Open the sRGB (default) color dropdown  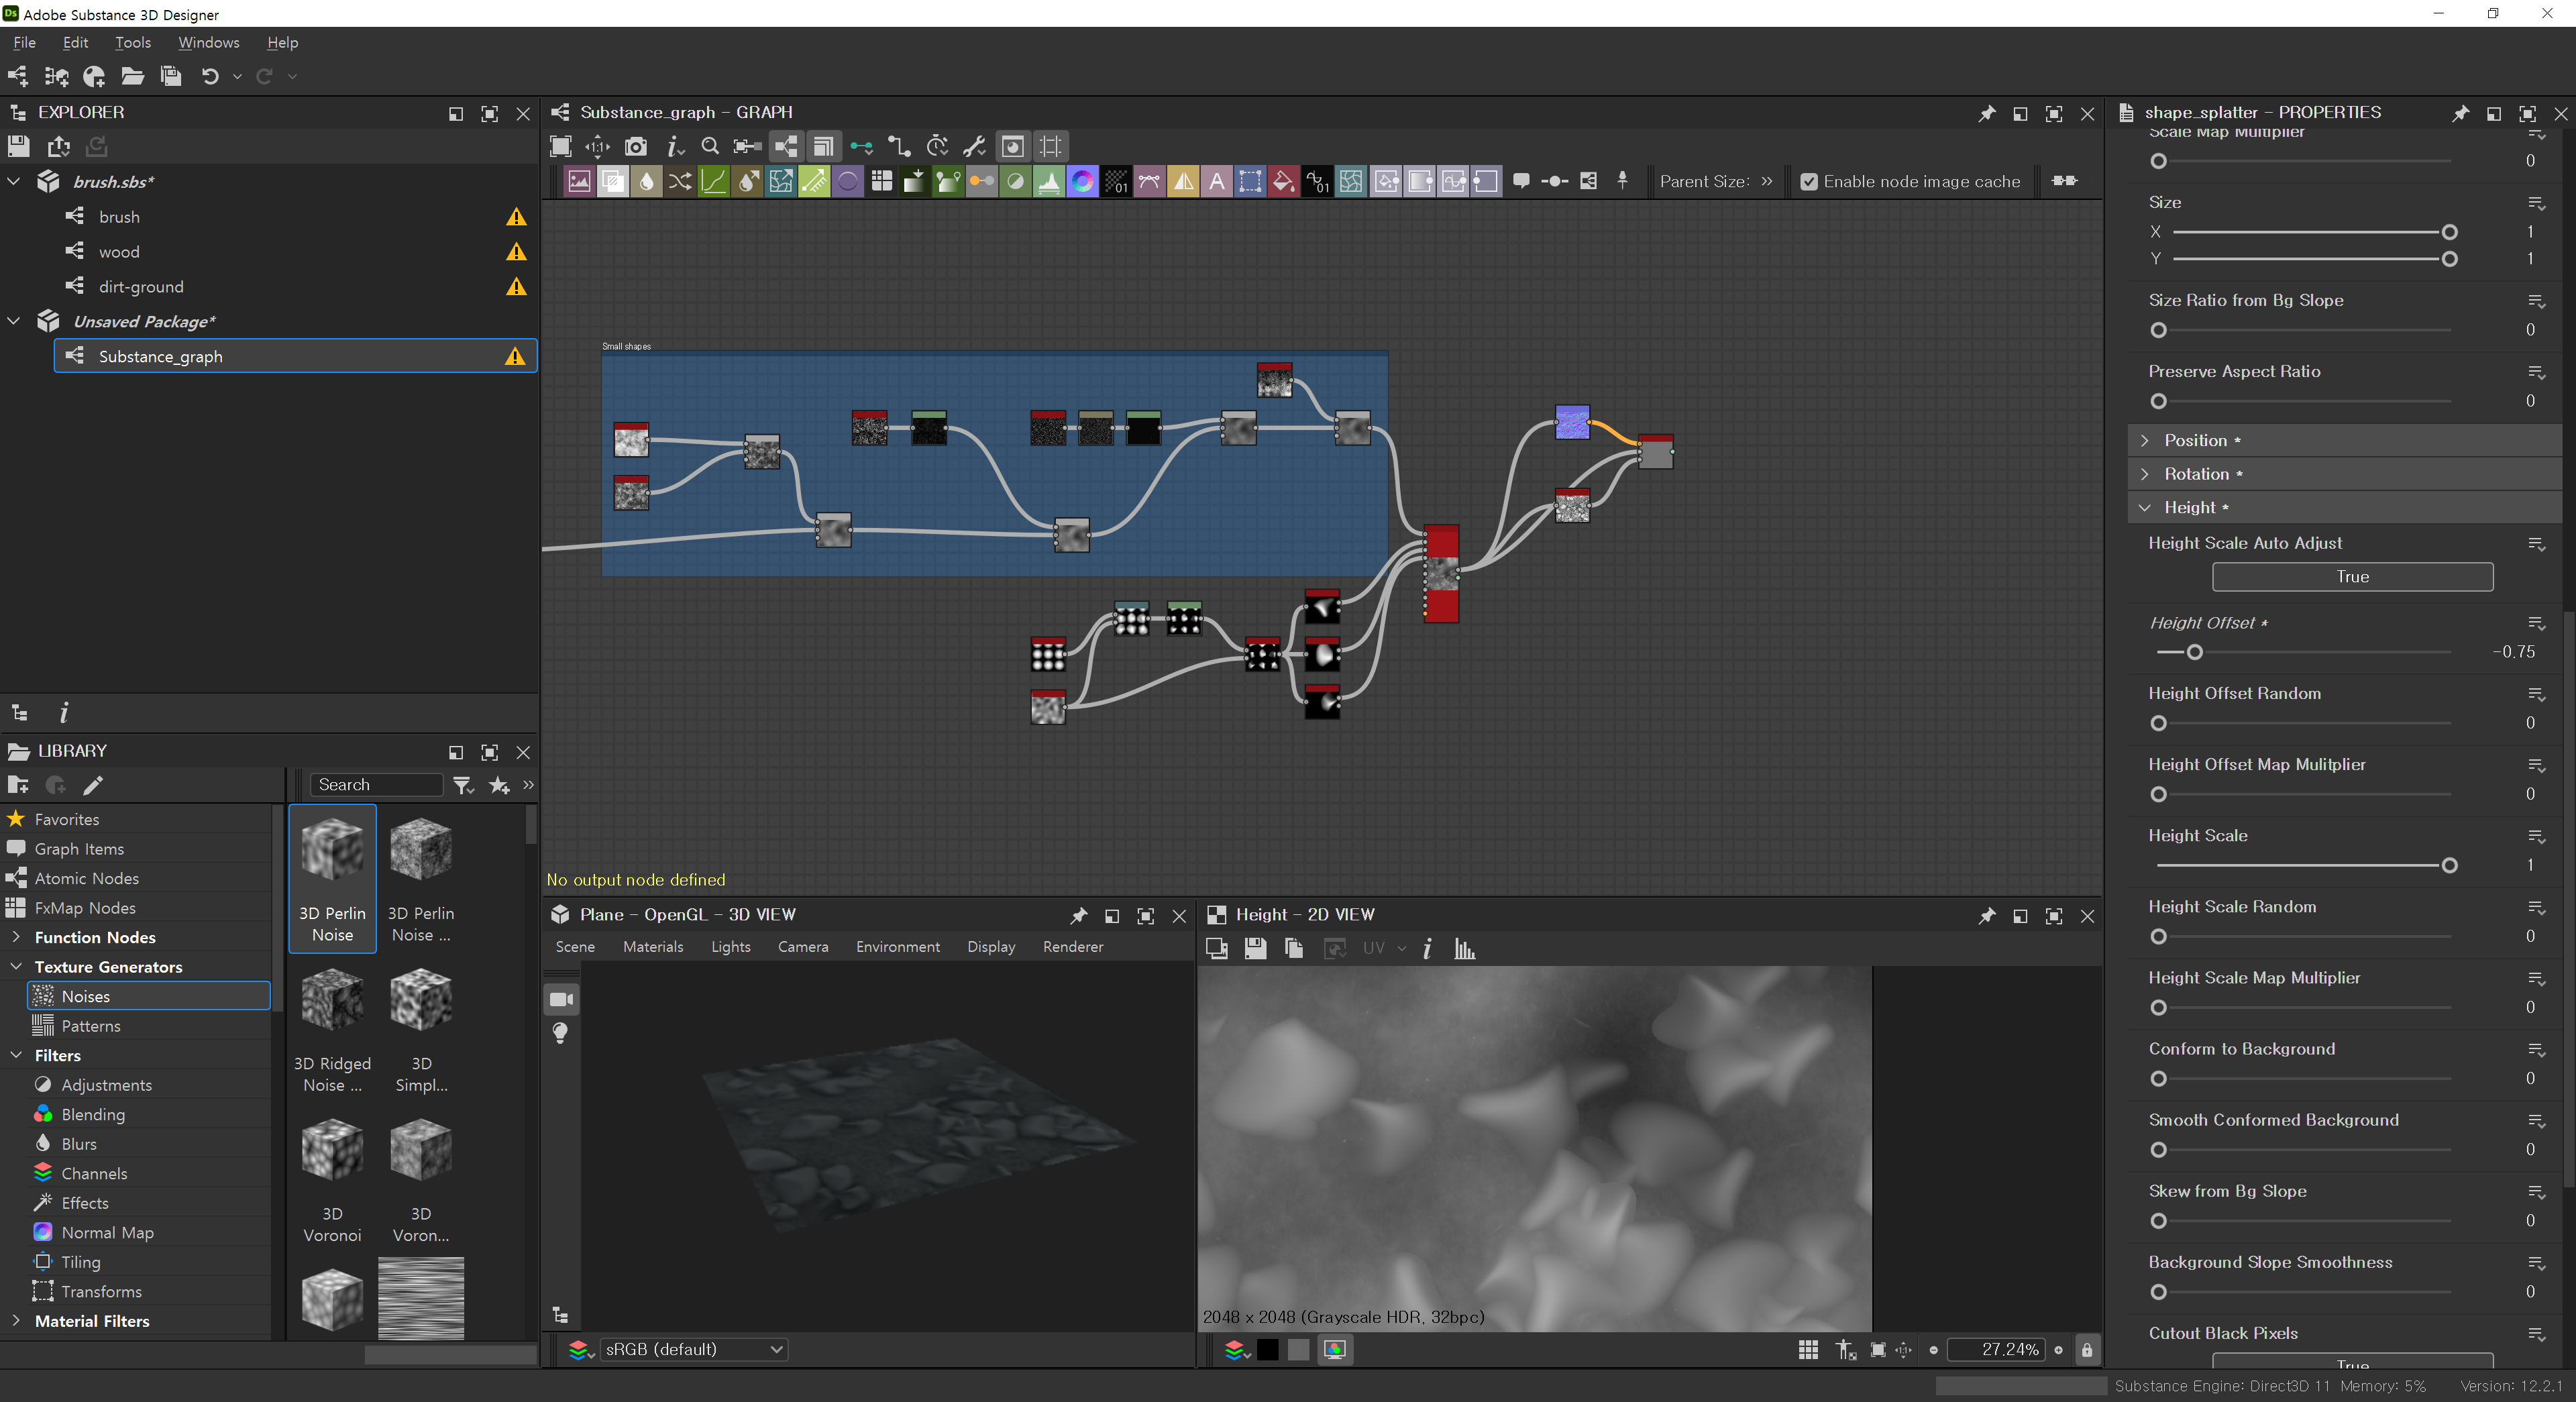[692, 1349]
